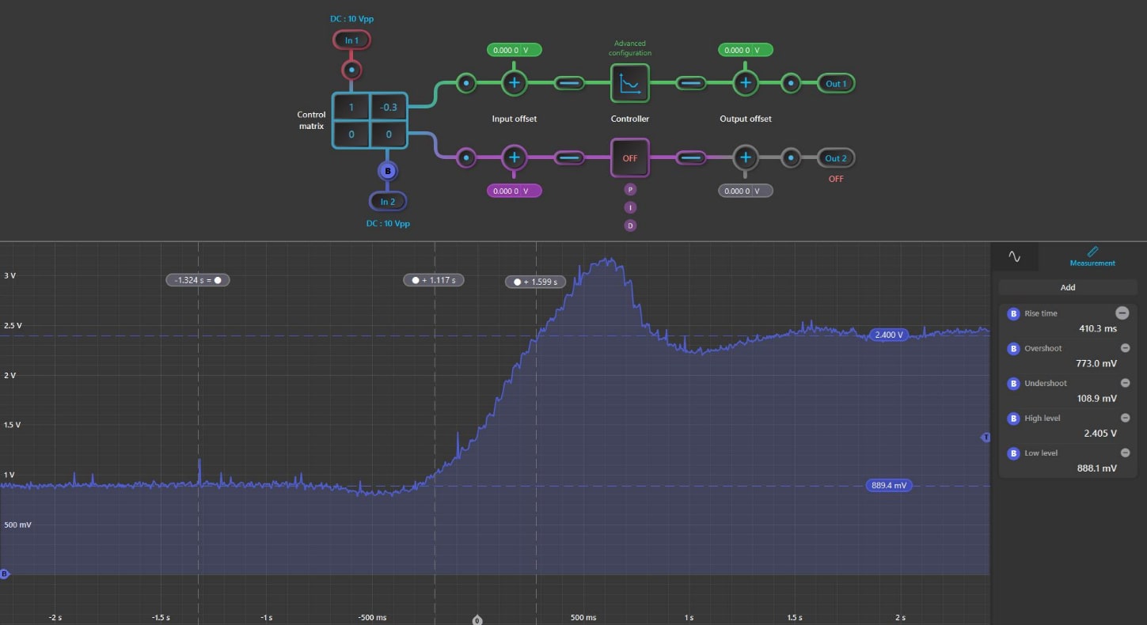Turn on the channel 2 controller OFF block
Screen dimensions: 1147x625
629,158
